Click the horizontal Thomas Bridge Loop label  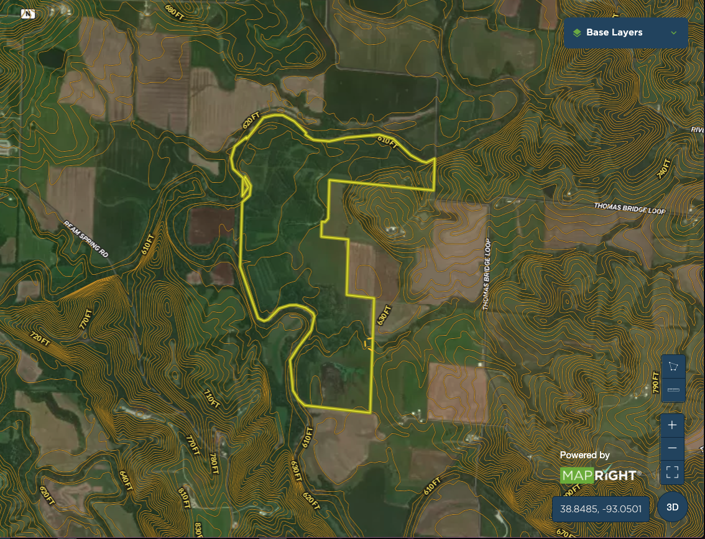click(x=629, y=208)
